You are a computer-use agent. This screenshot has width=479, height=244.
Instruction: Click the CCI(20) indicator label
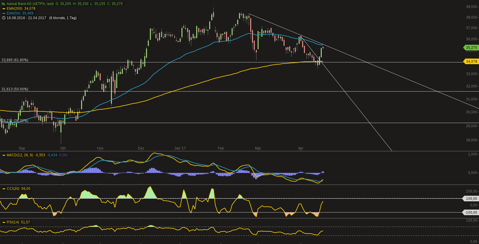click(x=13, y=189)
